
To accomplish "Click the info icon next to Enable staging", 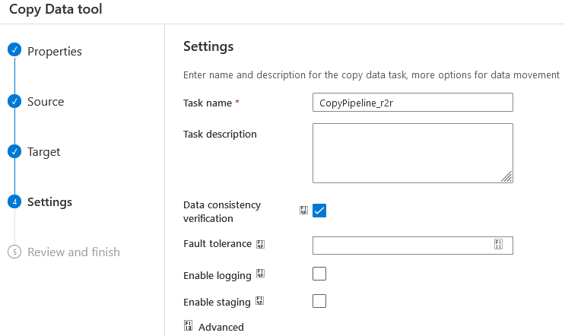I will point(260,301).
